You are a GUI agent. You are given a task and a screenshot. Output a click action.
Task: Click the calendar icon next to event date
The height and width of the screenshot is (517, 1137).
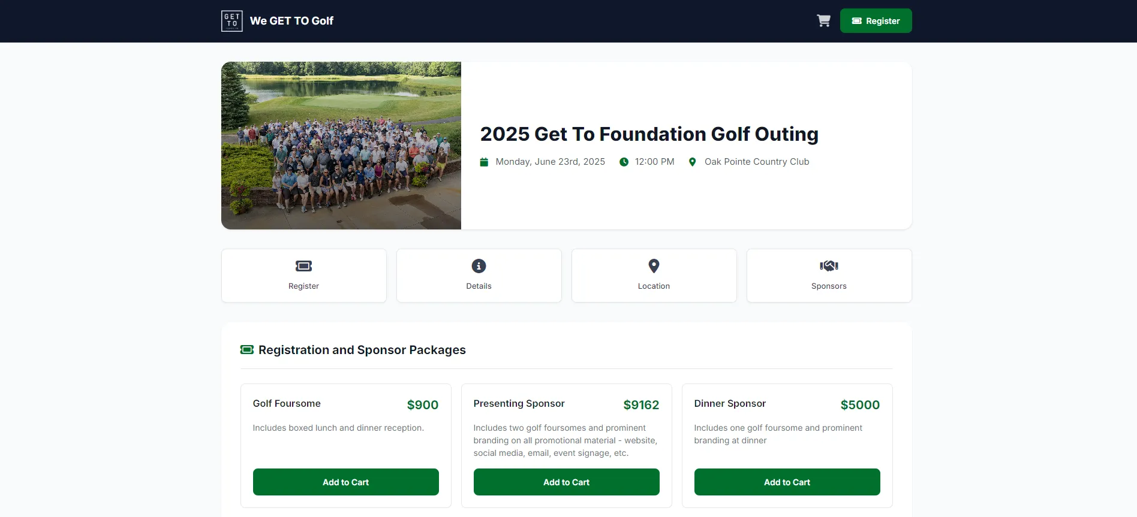484,162
